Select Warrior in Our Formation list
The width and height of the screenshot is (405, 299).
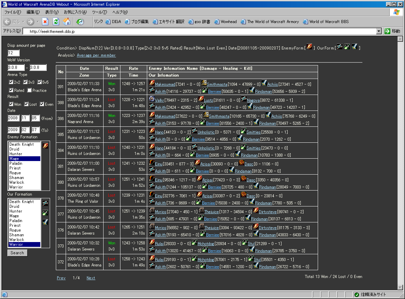click(25, 244)
